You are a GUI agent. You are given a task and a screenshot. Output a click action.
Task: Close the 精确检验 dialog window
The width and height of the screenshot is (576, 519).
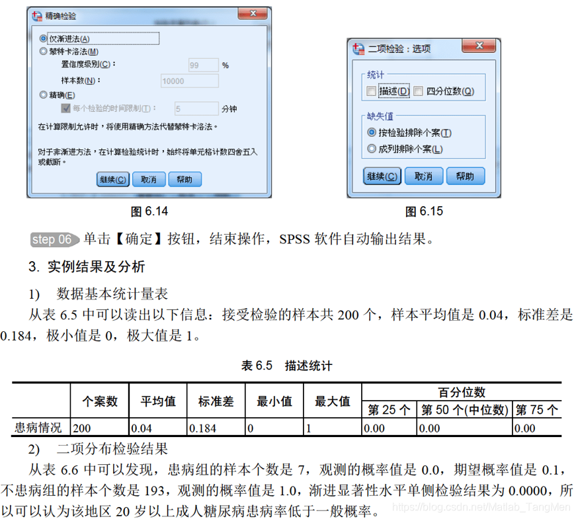253,13
